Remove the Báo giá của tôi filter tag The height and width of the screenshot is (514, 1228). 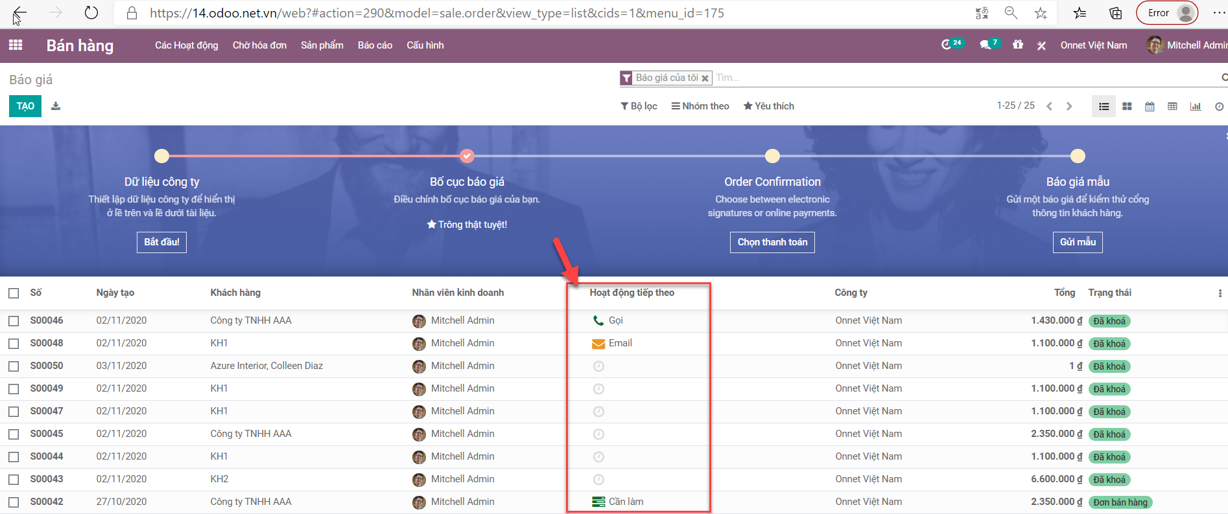[705, 78]
